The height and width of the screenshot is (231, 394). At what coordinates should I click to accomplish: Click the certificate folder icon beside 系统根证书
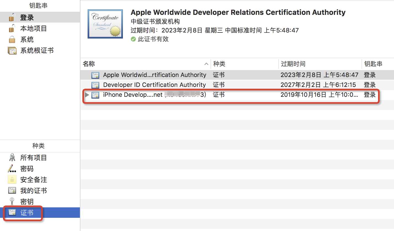click(12, 51)
